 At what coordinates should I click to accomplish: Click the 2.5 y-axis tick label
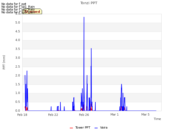point(18,66)
